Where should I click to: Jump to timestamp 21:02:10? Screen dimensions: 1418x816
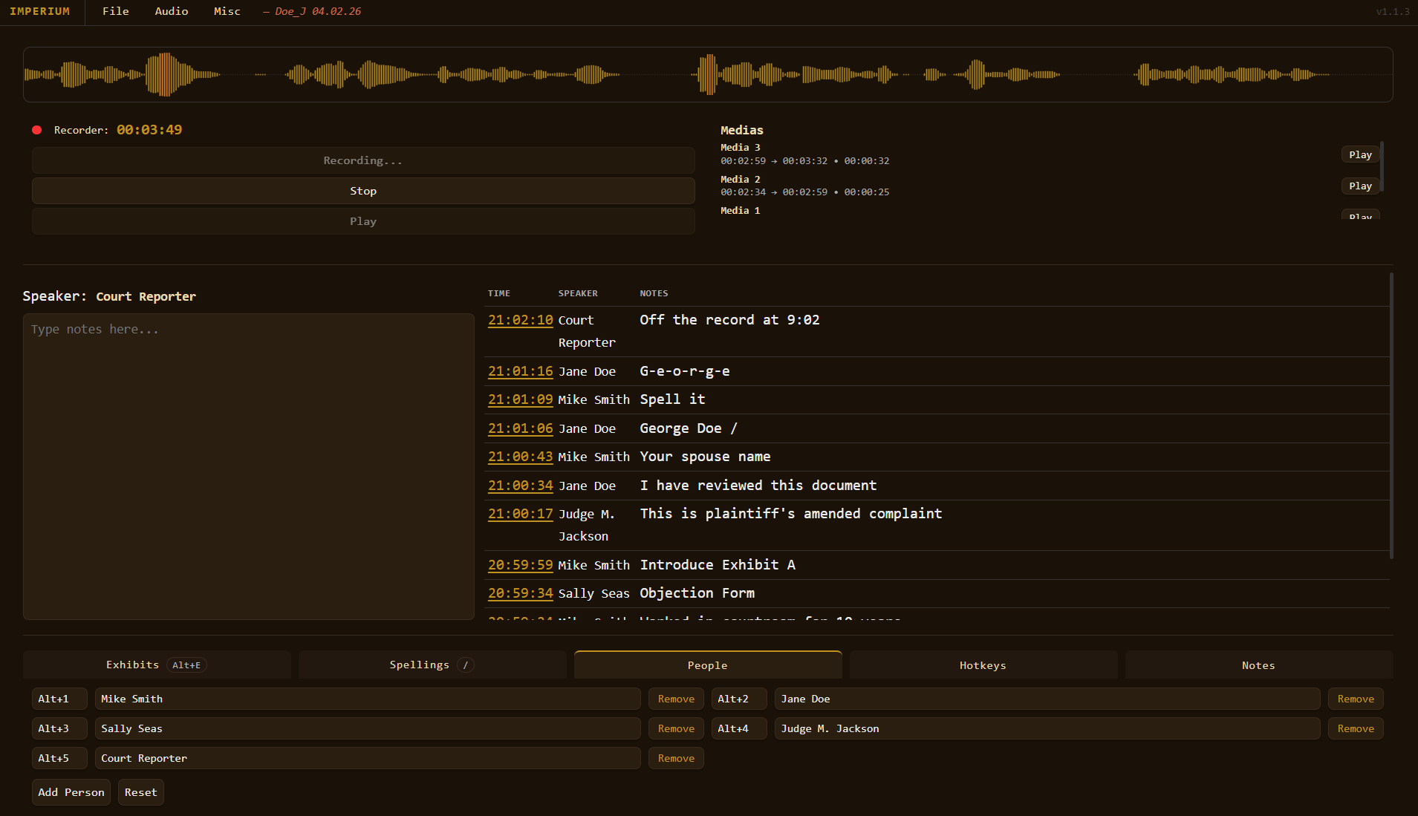520,320
